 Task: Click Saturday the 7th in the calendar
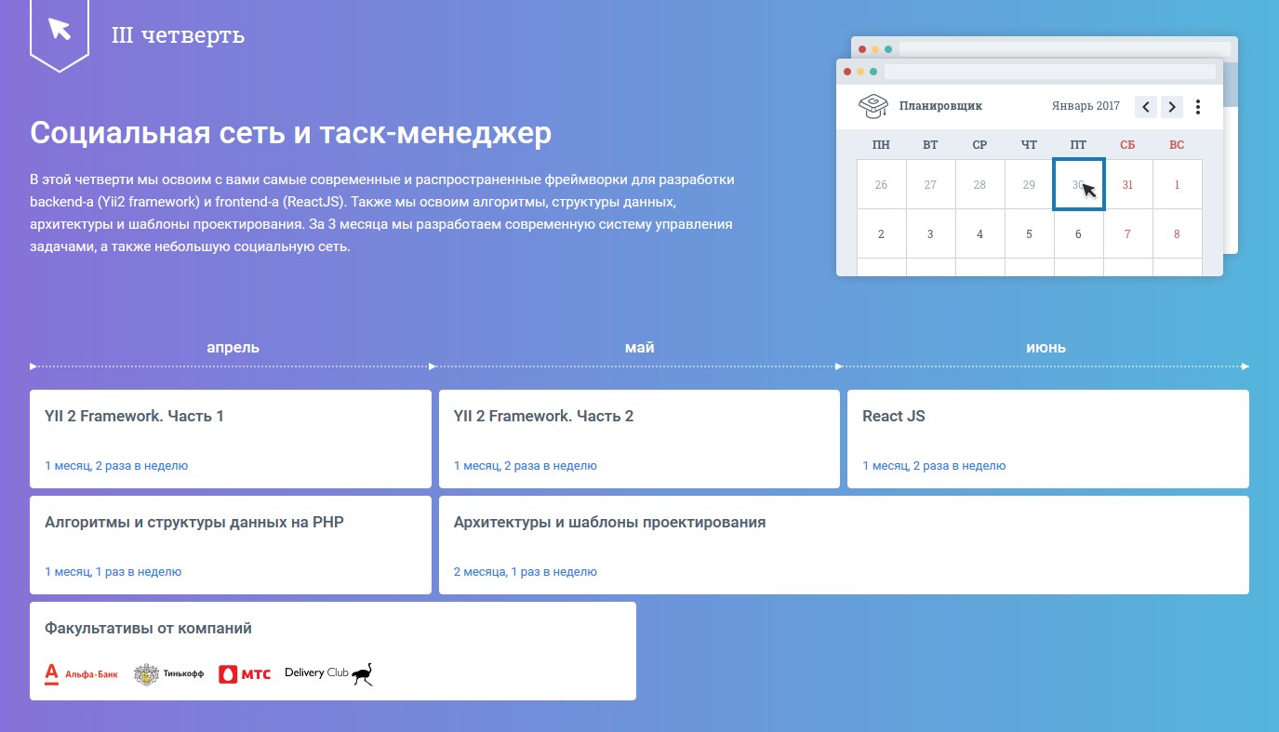click(1127, 233)
